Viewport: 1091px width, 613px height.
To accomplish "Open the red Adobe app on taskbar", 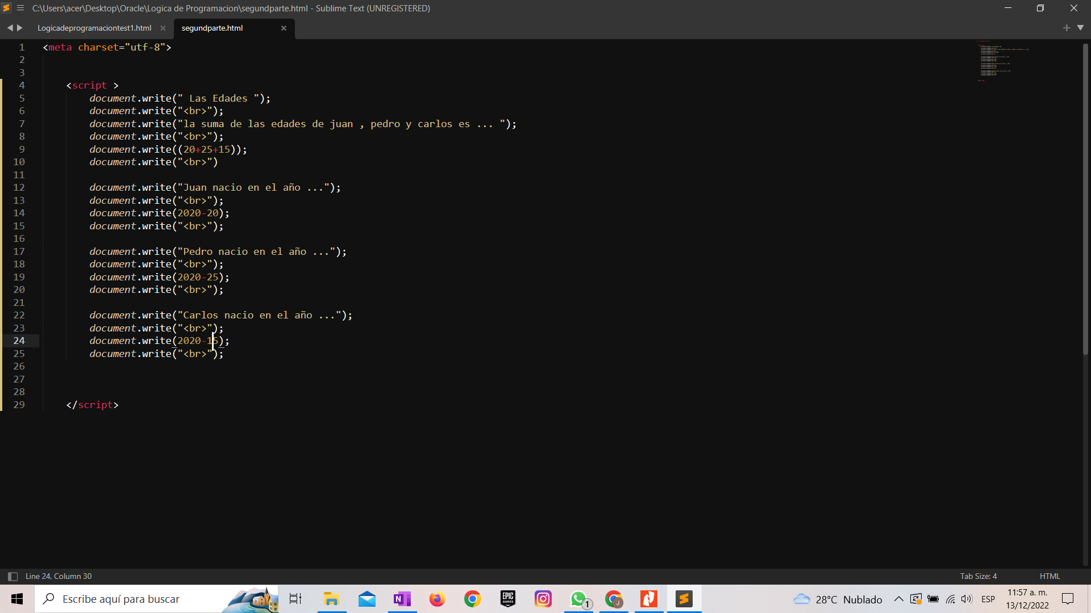I will 649,599.
